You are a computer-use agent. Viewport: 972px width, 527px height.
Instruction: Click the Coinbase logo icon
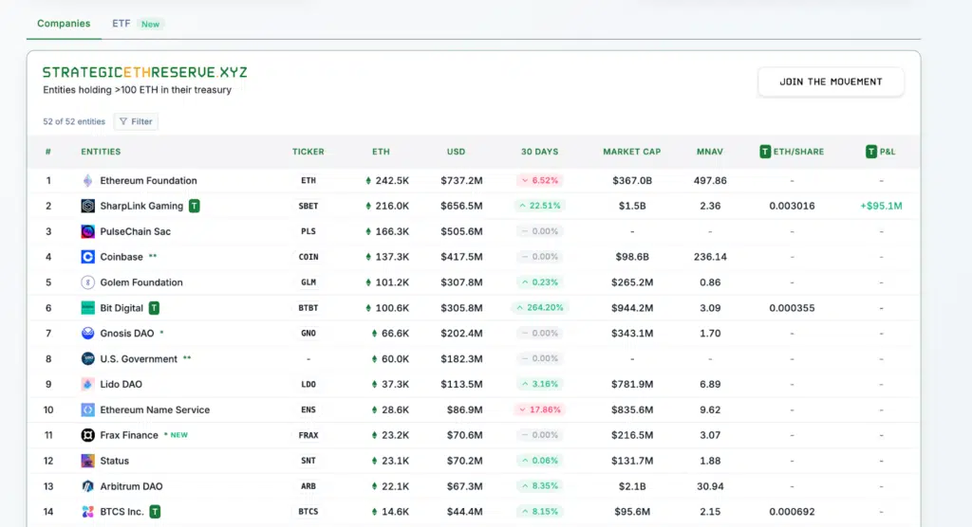[88, 257]
